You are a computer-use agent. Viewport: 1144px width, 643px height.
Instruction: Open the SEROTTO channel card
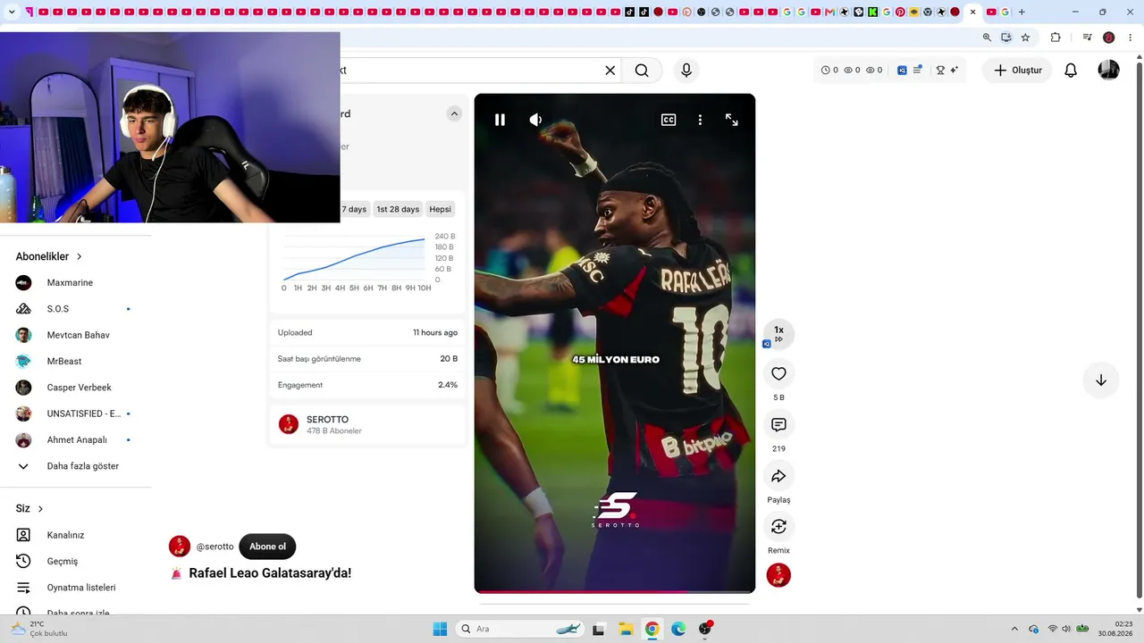coord(367,424)
